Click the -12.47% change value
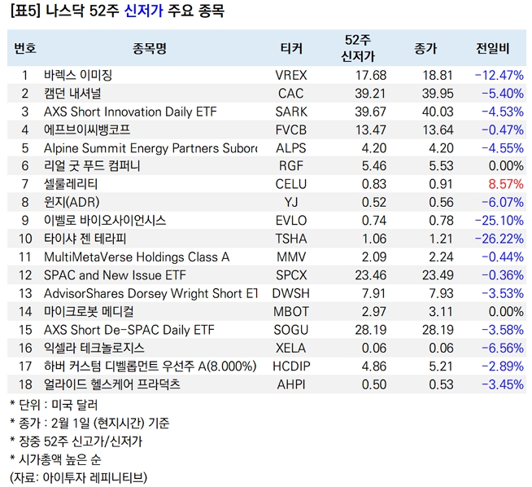 [x=499, y=75]
